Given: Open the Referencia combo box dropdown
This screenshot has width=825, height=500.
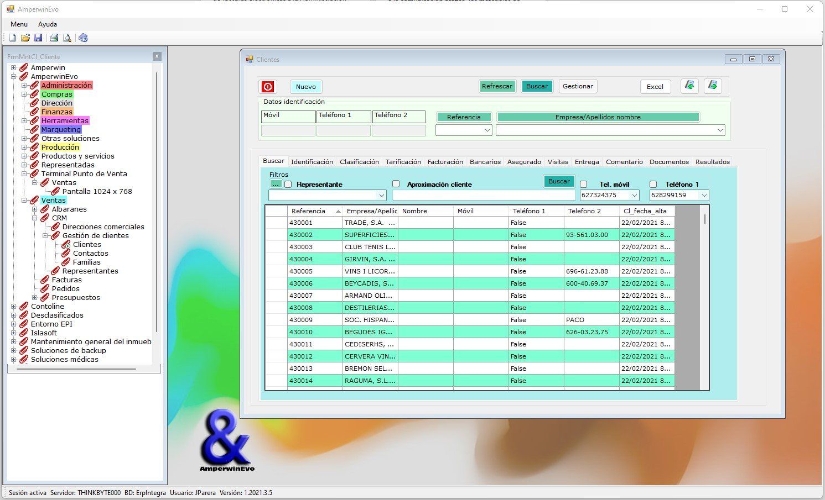Looking at the screenshot, I should point(487,130).
